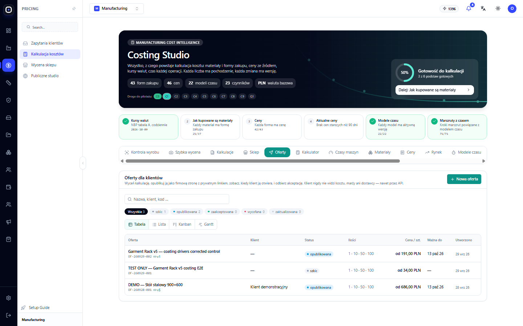
Task: Switch to Gantt view
Action: [x=206, y=225]
